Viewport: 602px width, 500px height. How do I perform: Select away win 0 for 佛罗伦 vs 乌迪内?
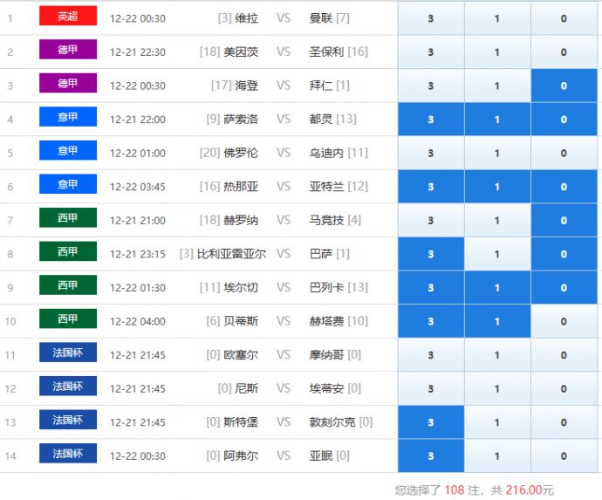tap(564, 154)
